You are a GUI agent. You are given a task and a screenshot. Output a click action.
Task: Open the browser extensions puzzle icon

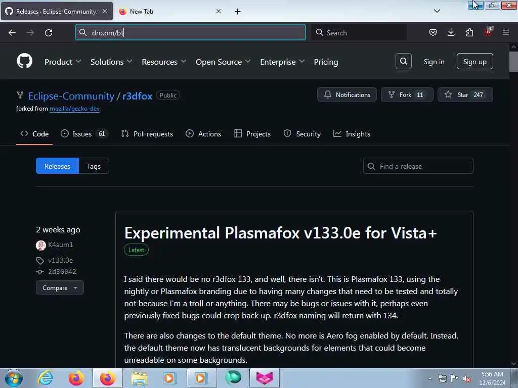click(469, 32)
